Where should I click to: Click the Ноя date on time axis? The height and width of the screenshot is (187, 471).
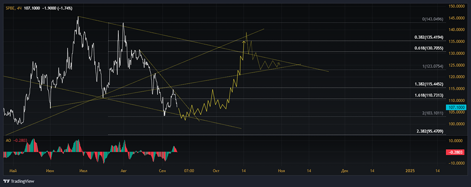[282, 171]
